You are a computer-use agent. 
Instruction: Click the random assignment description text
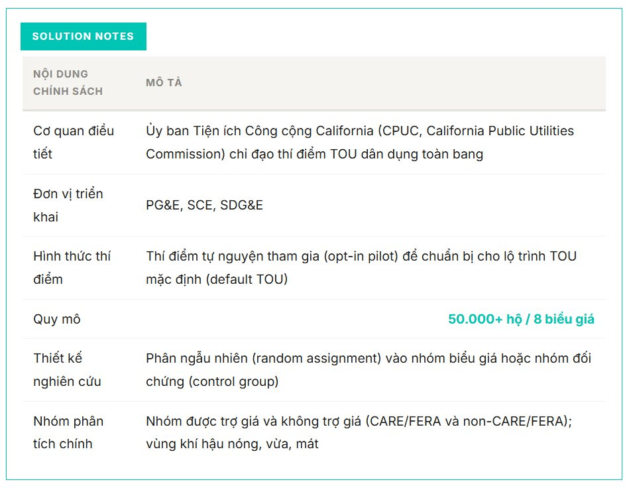point(369,369)
